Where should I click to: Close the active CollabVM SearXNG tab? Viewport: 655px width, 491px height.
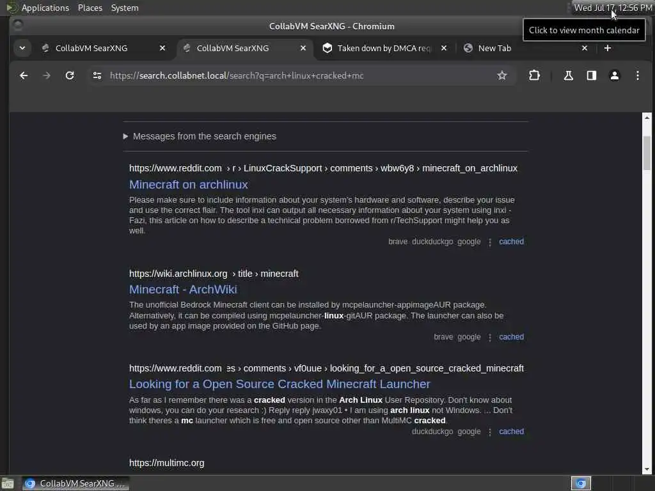tap(303, 48)
